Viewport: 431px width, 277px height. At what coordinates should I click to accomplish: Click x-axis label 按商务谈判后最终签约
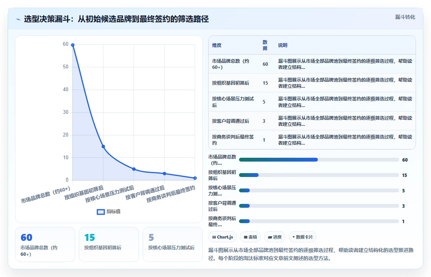(x=171, y=194)
